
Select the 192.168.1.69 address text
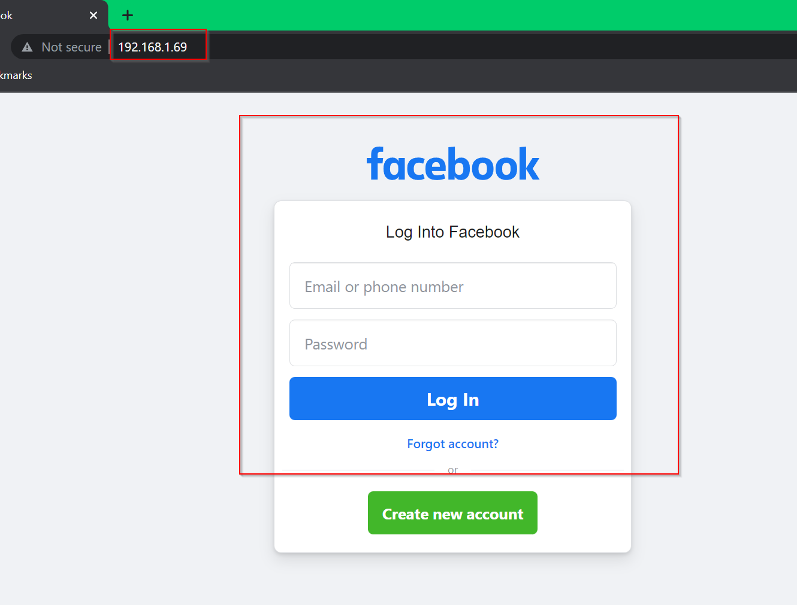point(152,47)
